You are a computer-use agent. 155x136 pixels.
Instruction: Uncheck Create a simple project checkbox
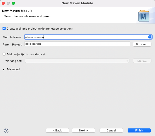pyautogui.click(x=4, y=29)
